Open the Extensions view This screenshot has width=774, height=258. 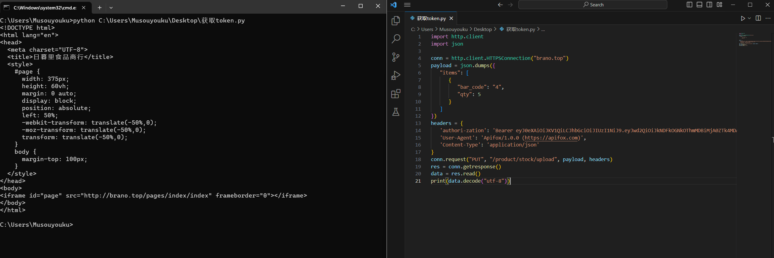pyautogui.click(x=396, y=94)
